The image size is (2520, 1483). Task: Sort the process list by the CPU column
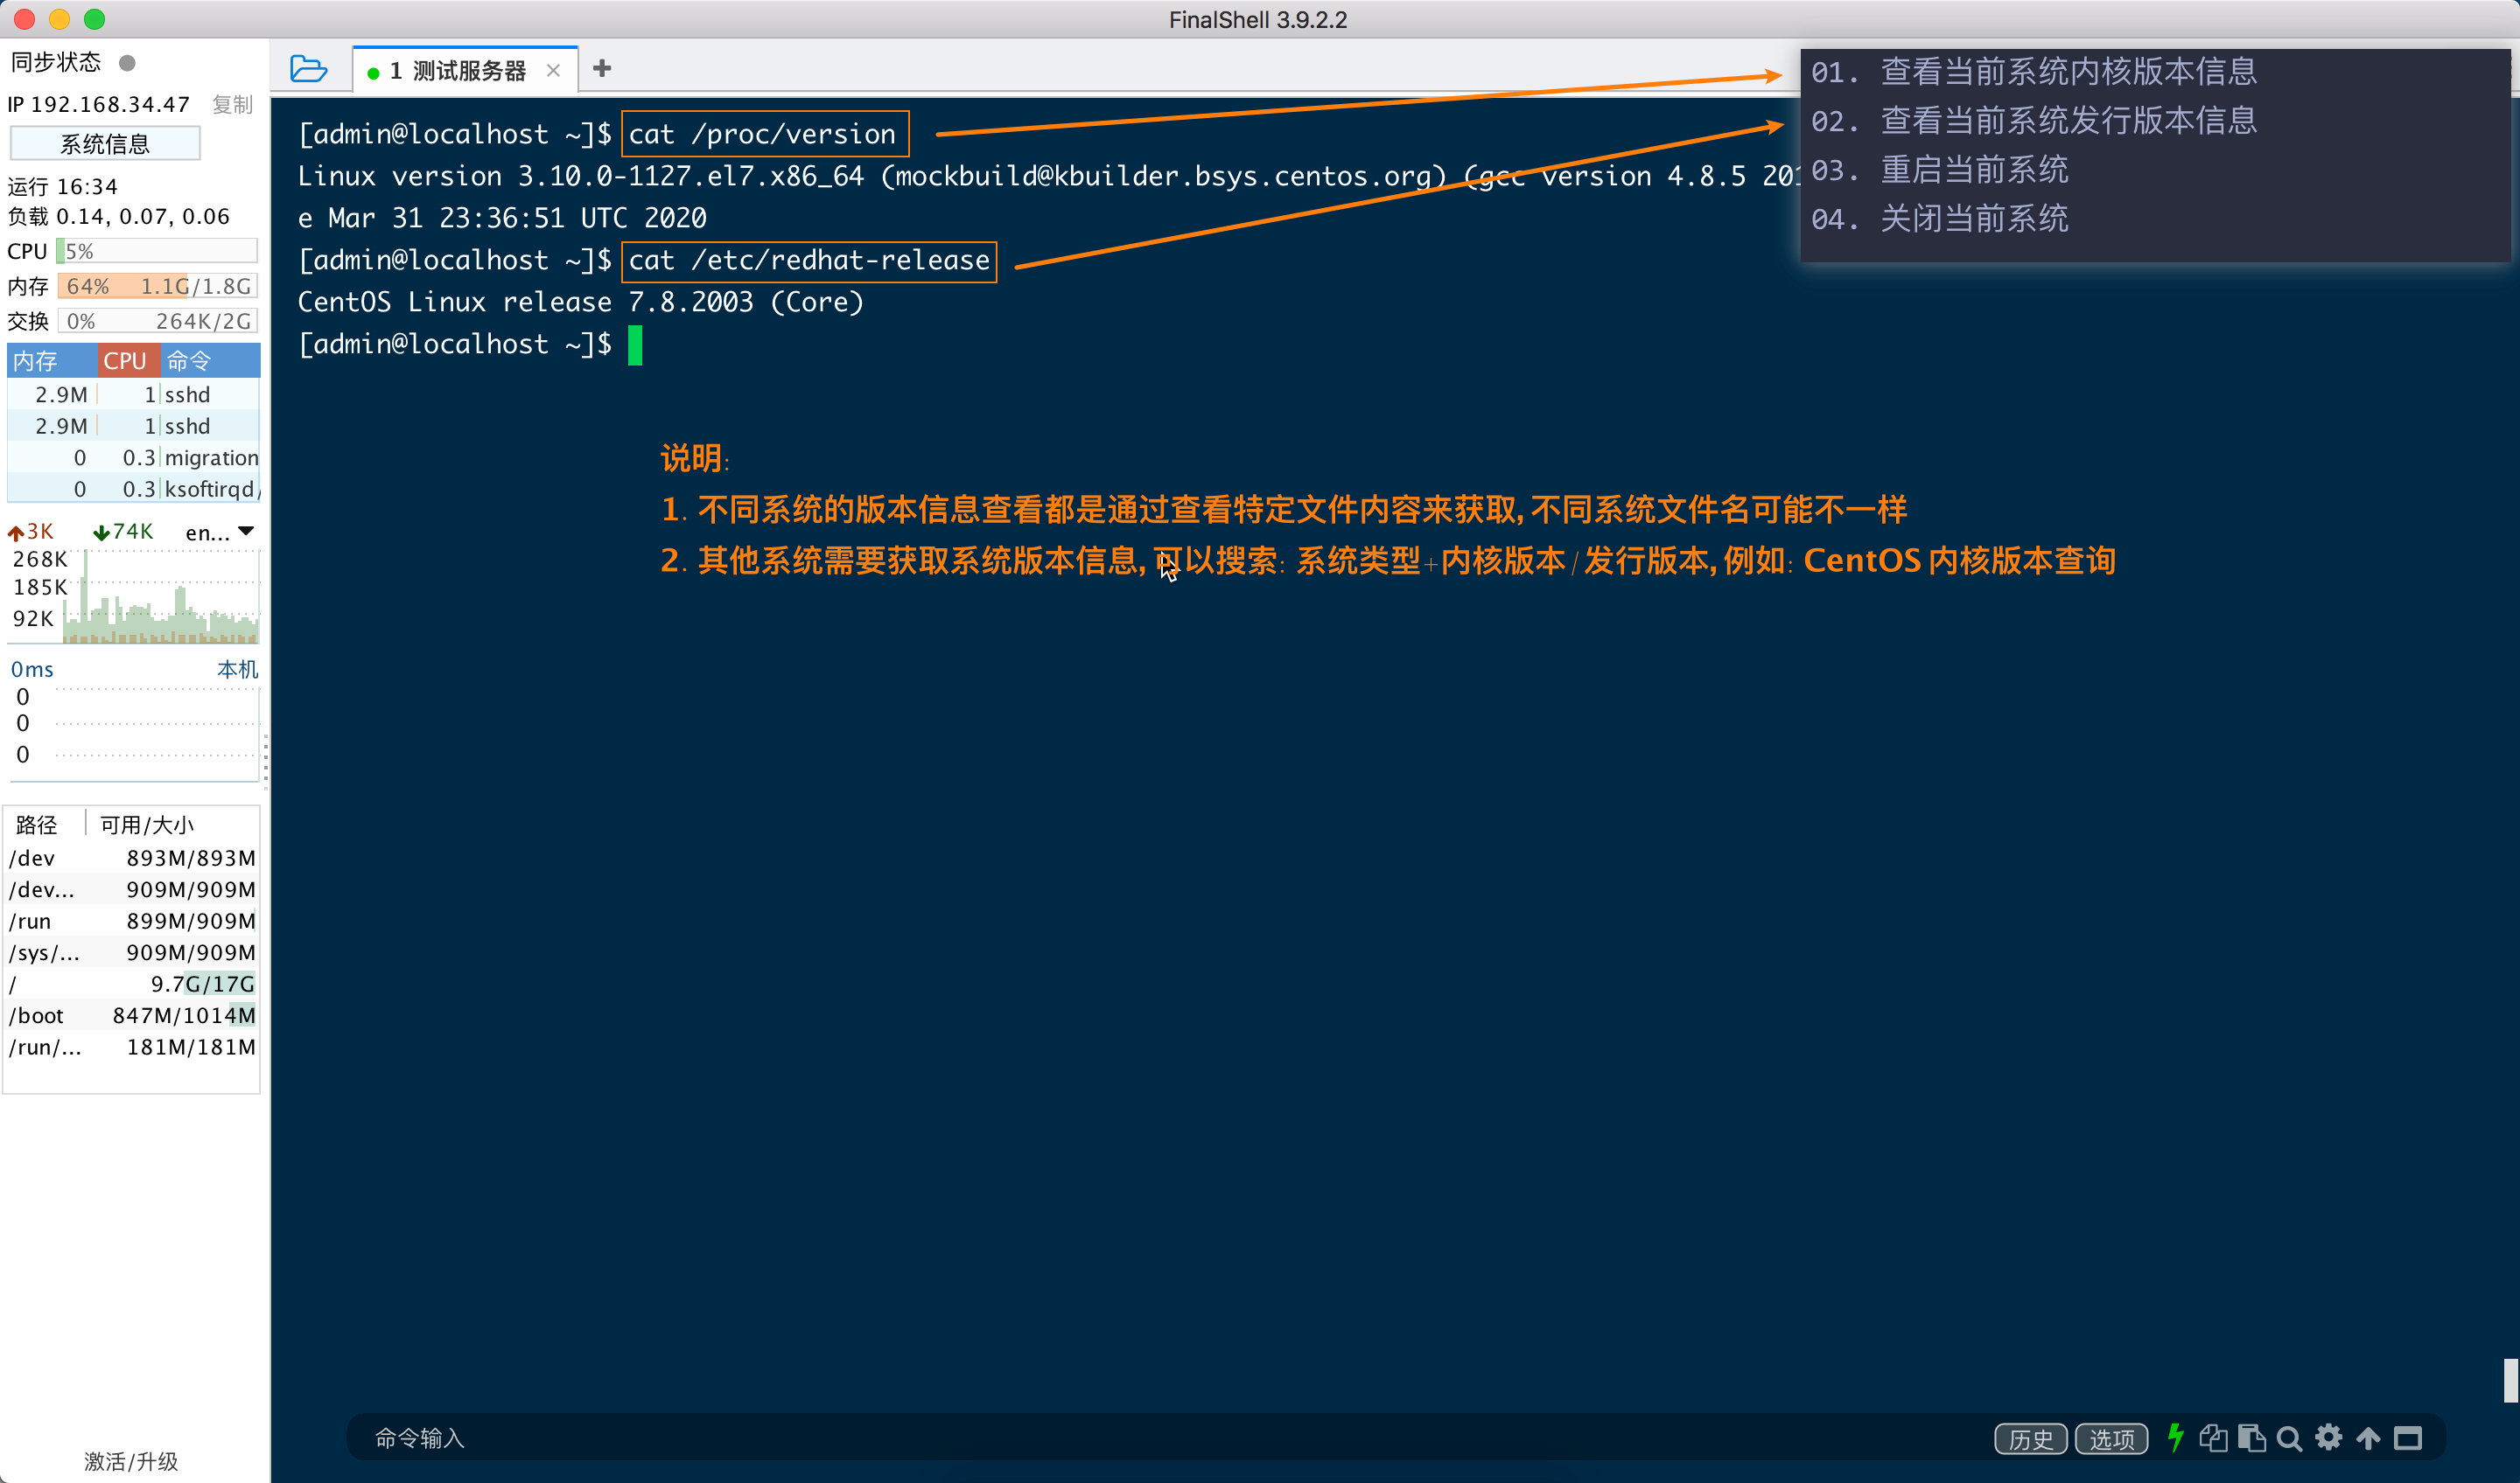pos(127,359)
